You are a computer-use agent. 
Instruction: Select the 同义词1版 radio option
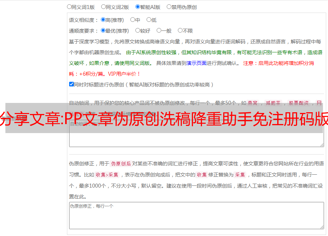pyautogui.click(x=69, y=7)
